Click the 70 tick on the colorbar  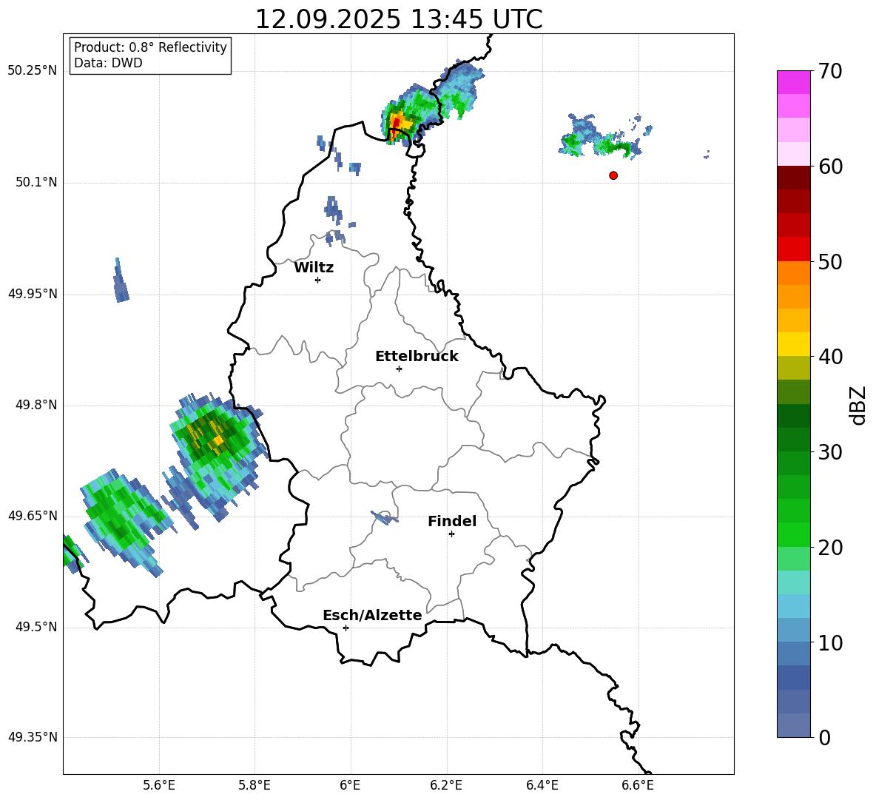pyautogui.click(x=830, y=72)
